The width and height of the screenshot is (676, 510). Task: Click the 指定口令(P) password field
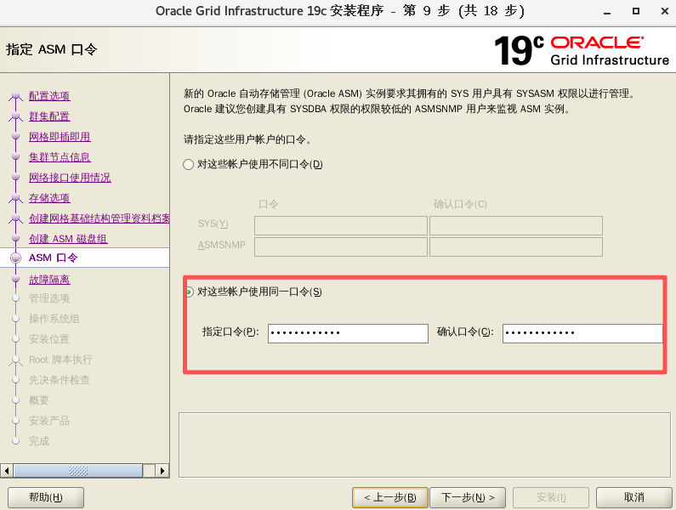(348, 333)
